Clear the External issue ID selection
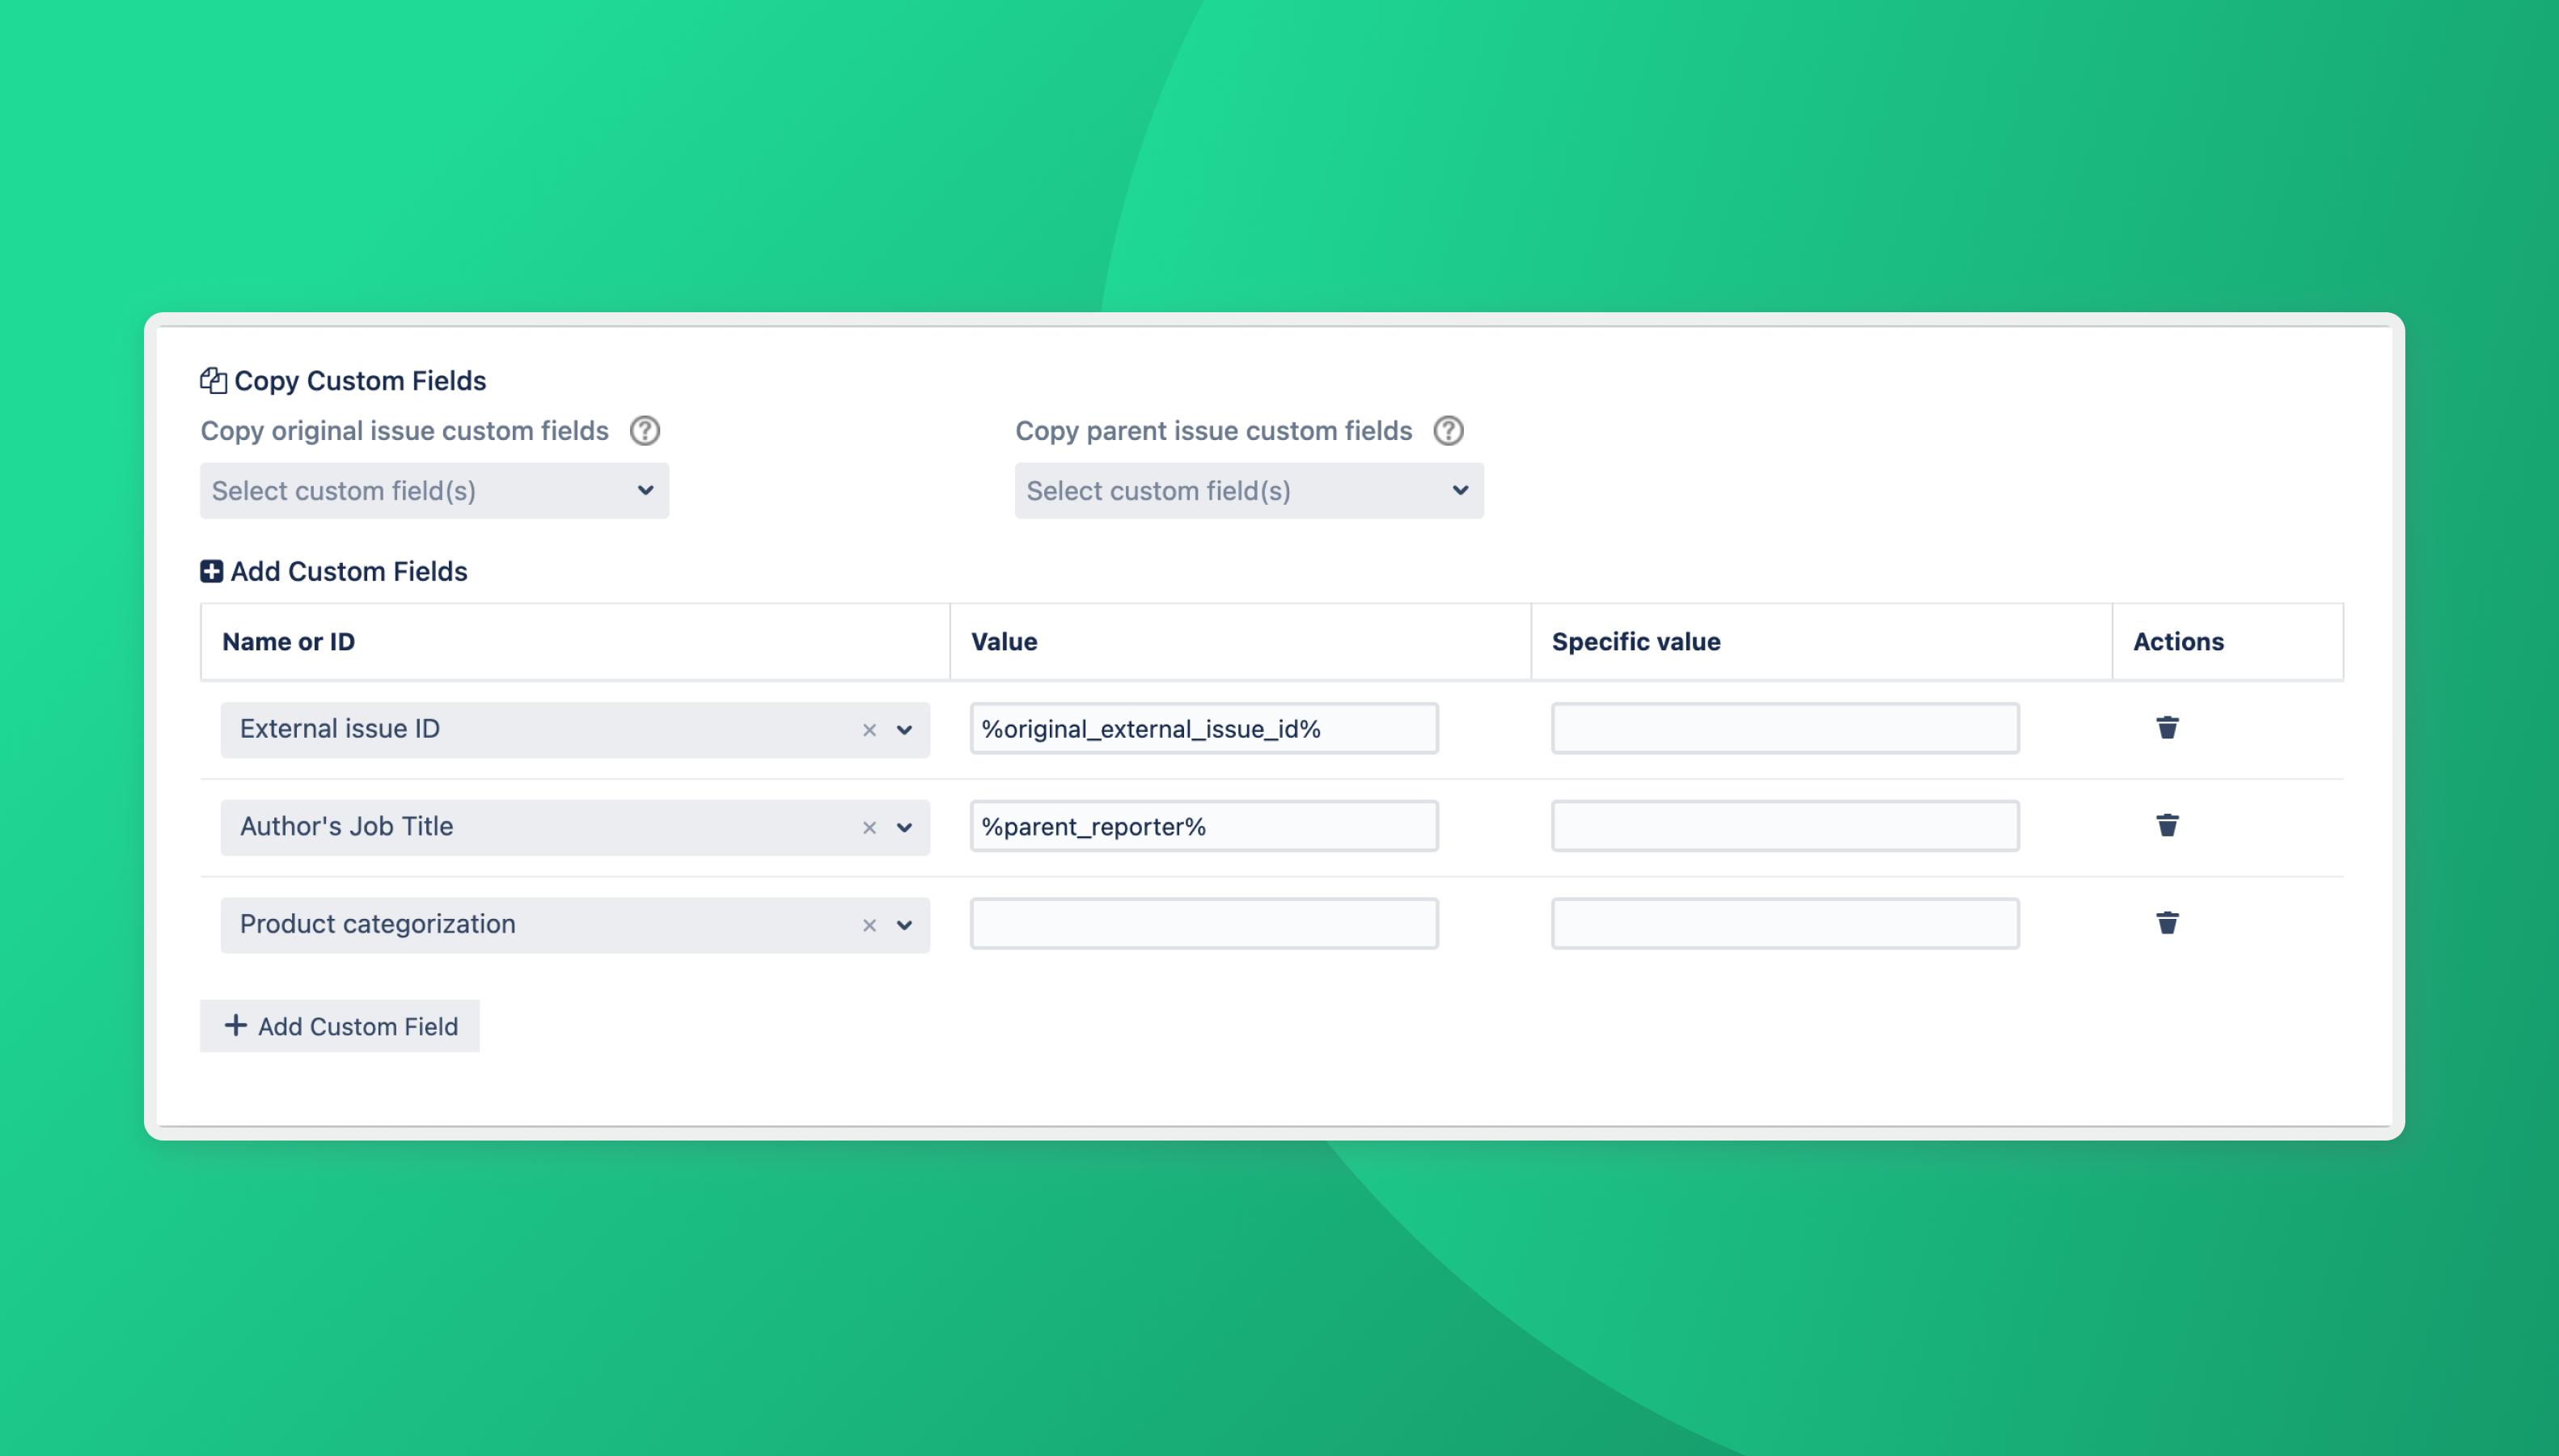 pyautogui.click(x=869, y=730)
